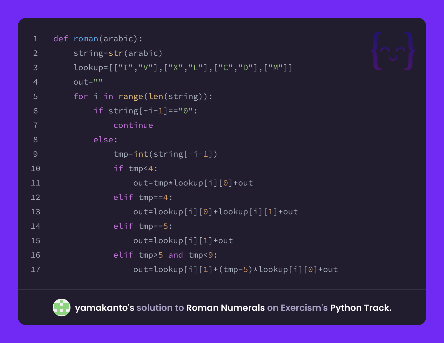Click 'elif tmp==4:' on line 12
Viewport: 444px width, 343px height.
143,197
